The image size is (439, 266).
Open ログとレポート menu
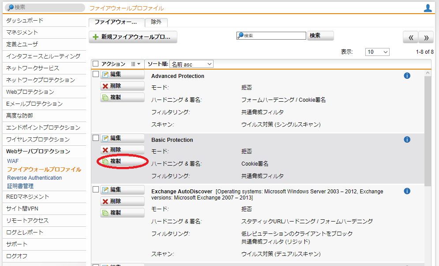[44, 233]
